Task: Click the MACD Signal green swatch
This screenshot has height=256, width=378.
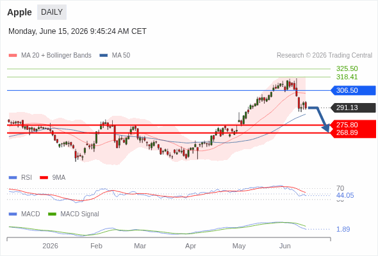Action: coord(52,214)
